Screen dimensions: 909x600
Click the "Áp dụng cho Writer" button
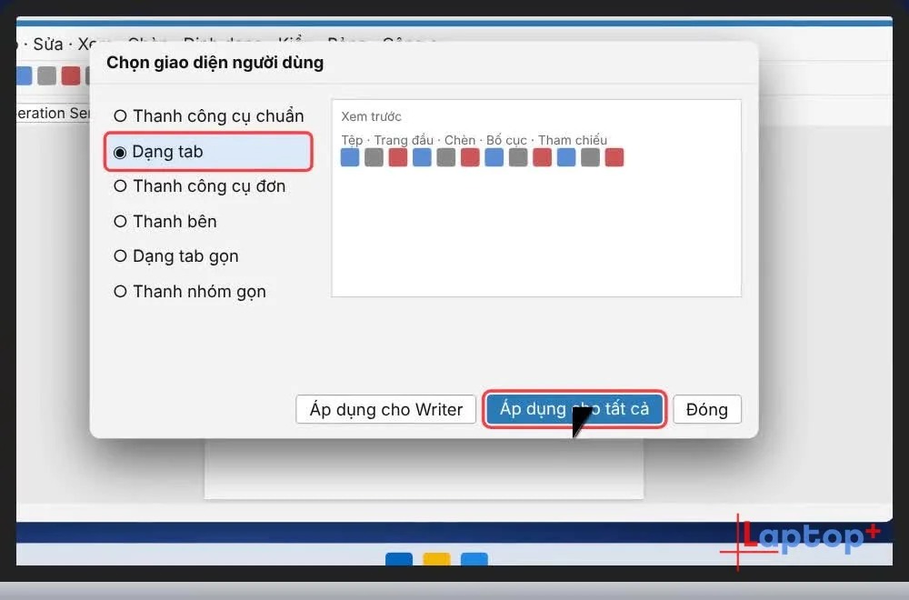point(385,409)
